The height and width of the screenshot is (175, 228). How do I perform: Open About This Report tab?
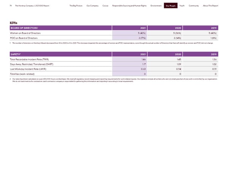coord(211,6)
